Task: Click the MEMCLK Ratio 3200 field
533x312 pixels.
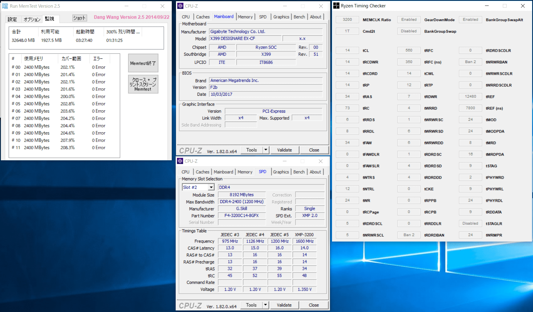Action: pos(347,19)
